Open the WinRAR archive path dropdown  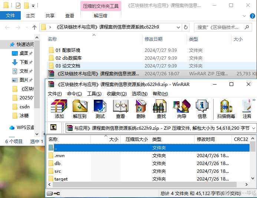click(254, 128)
